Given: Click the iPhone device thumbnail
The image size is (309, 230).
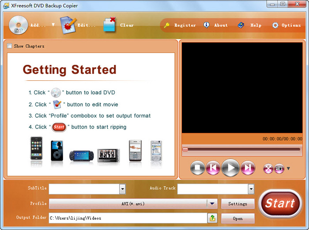Looking at the screenshot, I should pyautogui.click(x=36, y=148).
